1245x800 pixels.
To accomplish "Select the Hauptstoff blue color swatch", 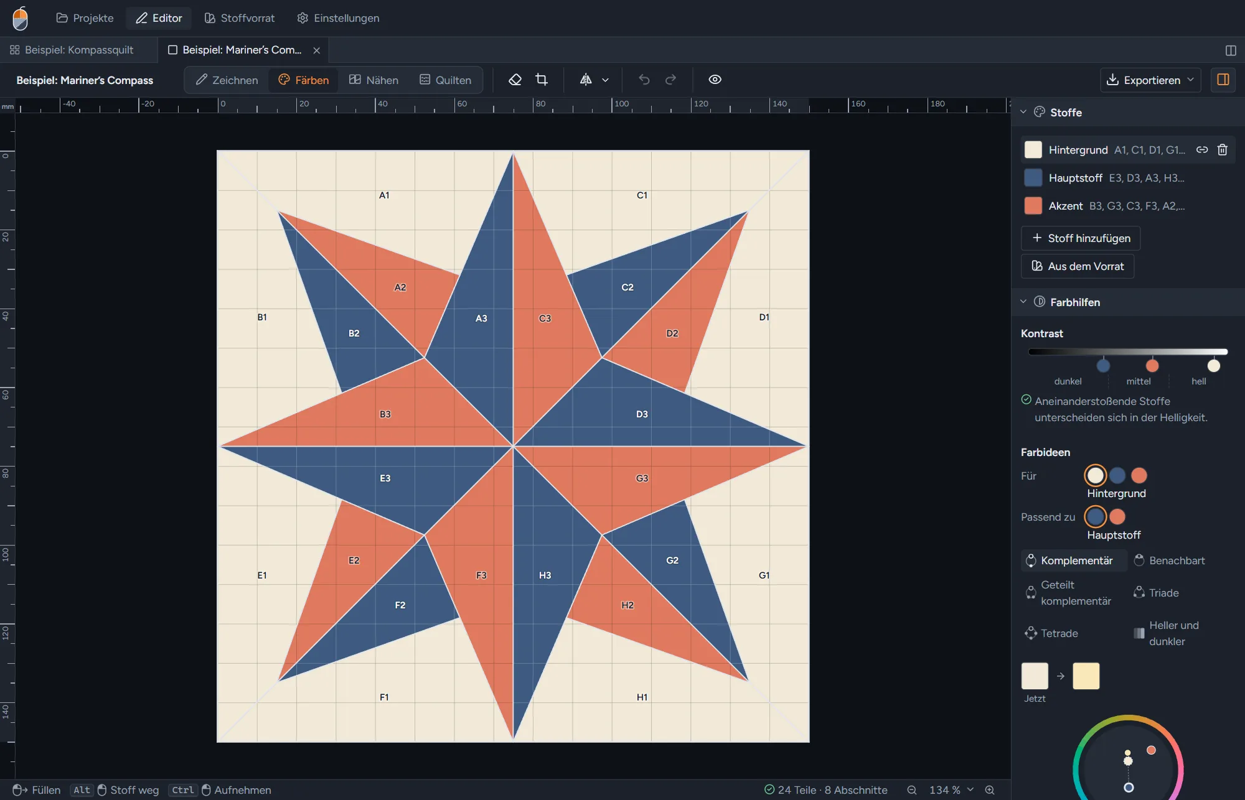I will [1033, 178].
